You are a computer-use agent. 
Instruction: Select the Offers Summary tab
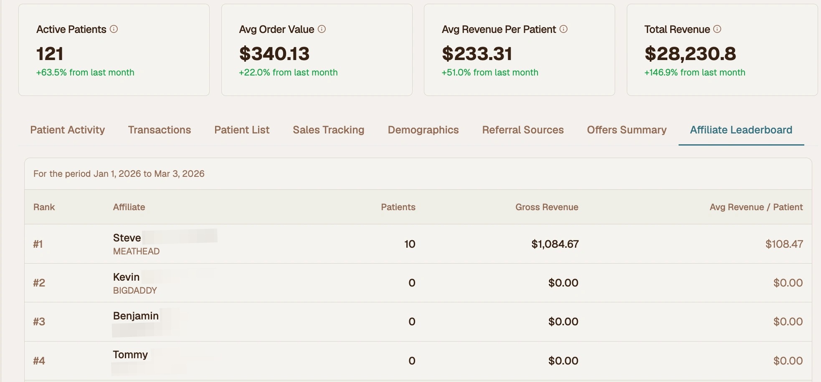tap(626, 130)
